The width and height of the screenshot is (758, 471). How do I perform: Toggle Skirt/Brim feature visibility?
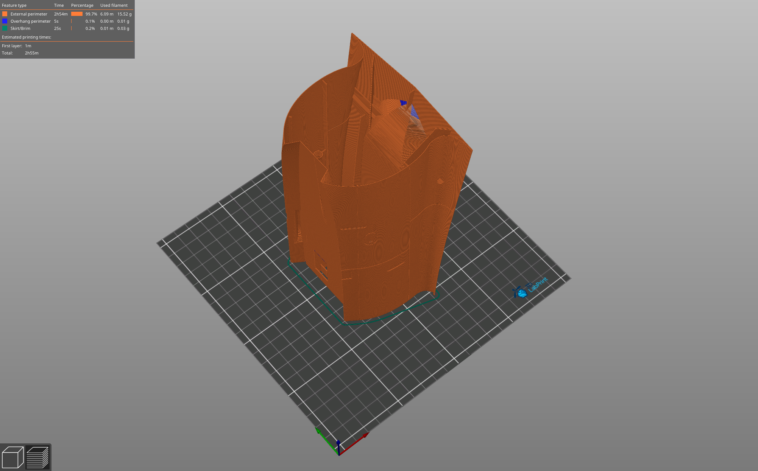(20, 28)
